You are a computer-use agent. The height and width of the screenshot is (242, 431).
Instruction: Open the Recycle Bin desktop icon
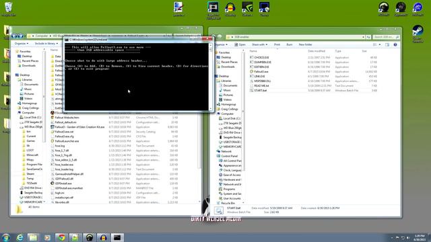point(8,9)
